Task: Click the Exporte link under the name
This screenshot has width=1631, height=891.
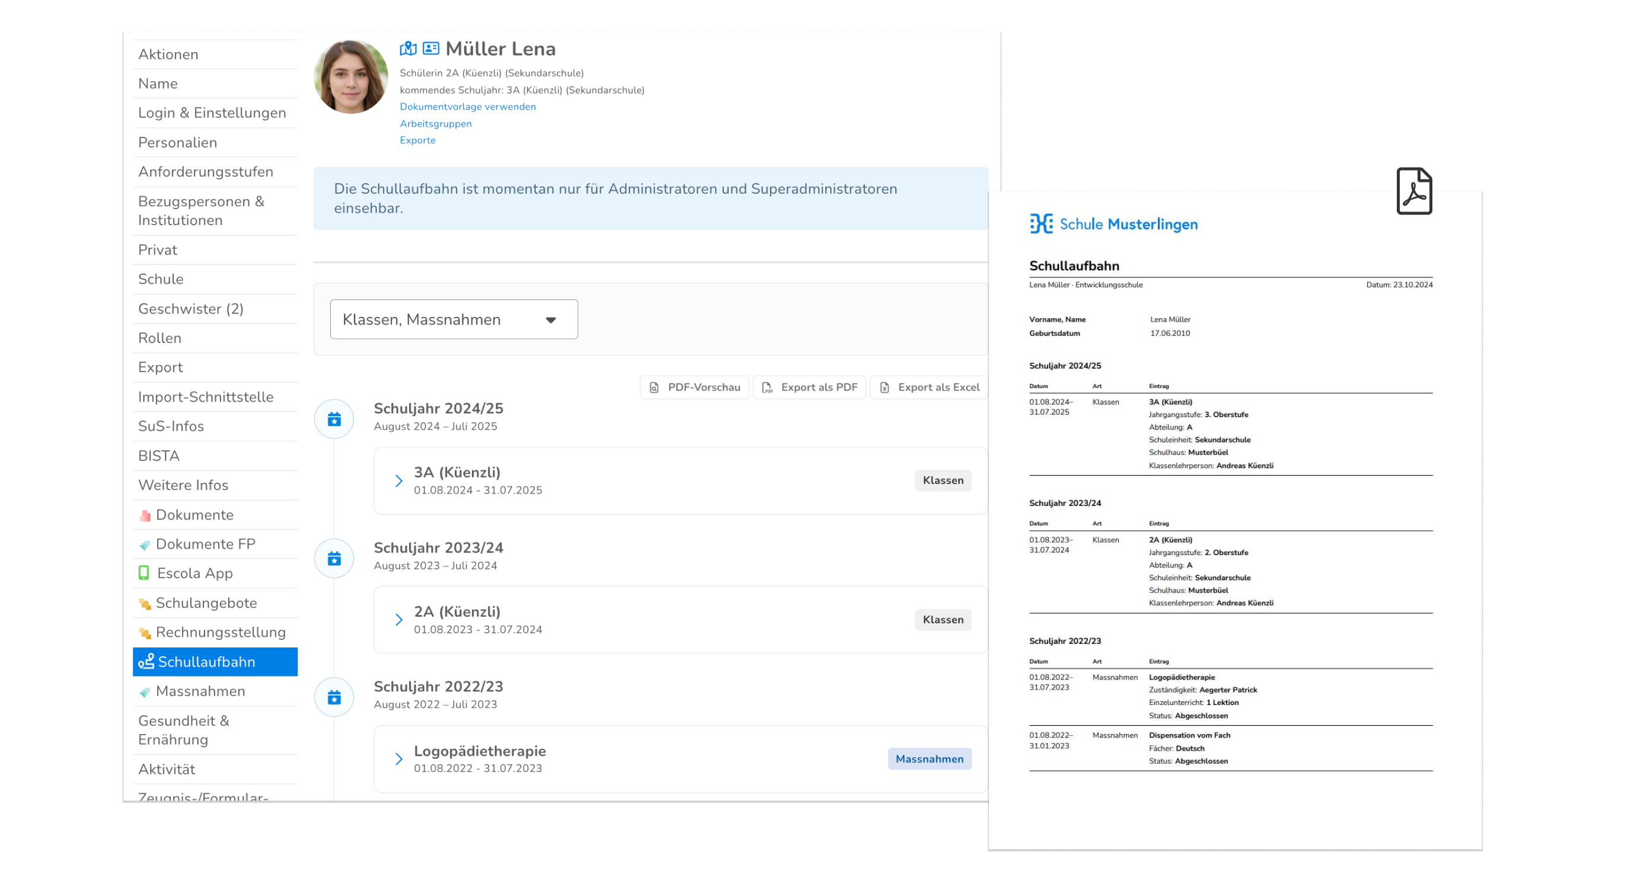Action: [x=417, y=140]
